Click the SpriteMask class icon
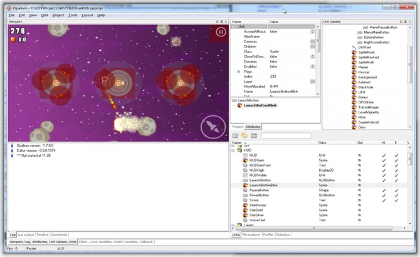 [354, 52]
